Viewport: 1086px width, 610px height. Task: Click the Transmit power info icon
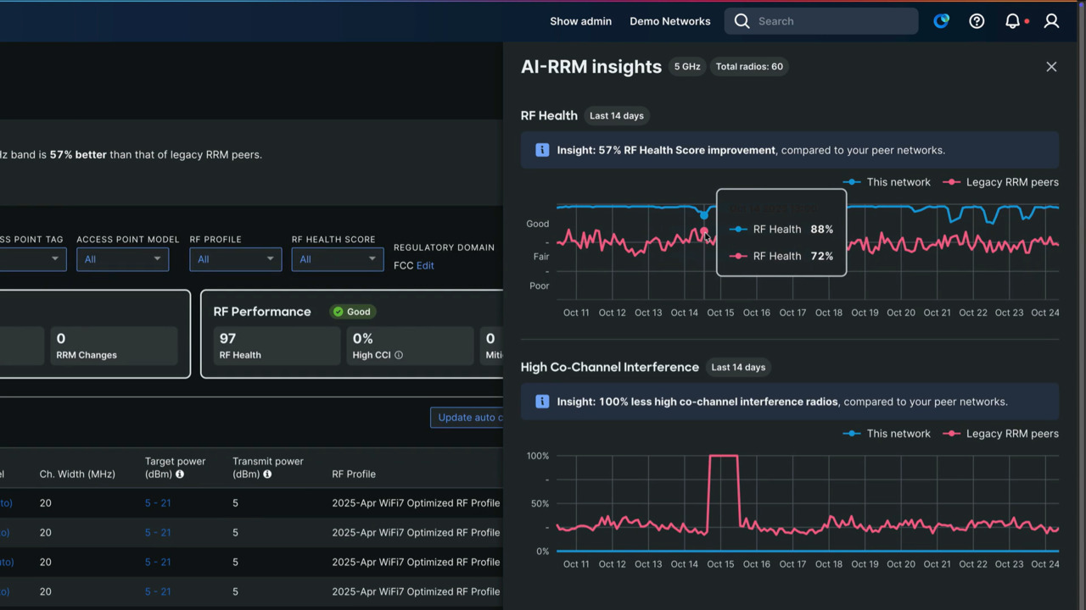click(x=267, y=474)
